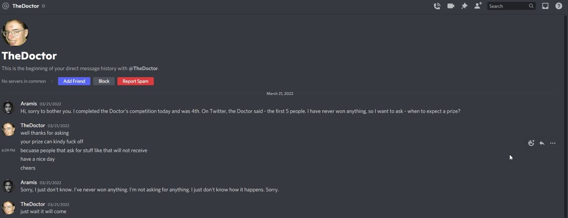
Task: Click TheDoctor title in the top header
Action: tap(25, 6)
